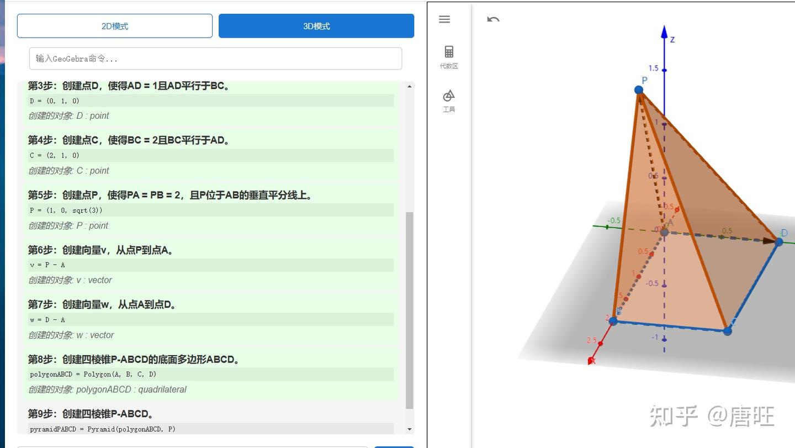Click the steps list scrollbar thumb

pos(409,310)
